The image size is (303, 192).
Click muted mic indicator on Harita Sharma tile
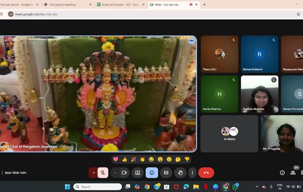[234, 80]
